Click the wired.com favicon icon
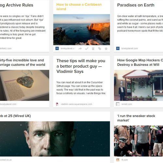This screenshot has width=163, height=163. click(x=118, y=104)
